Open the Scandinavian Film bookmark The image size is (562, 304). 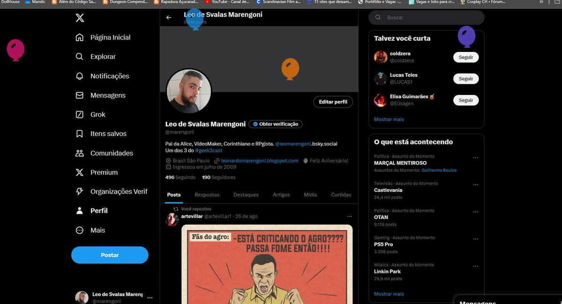click(279, 2)
